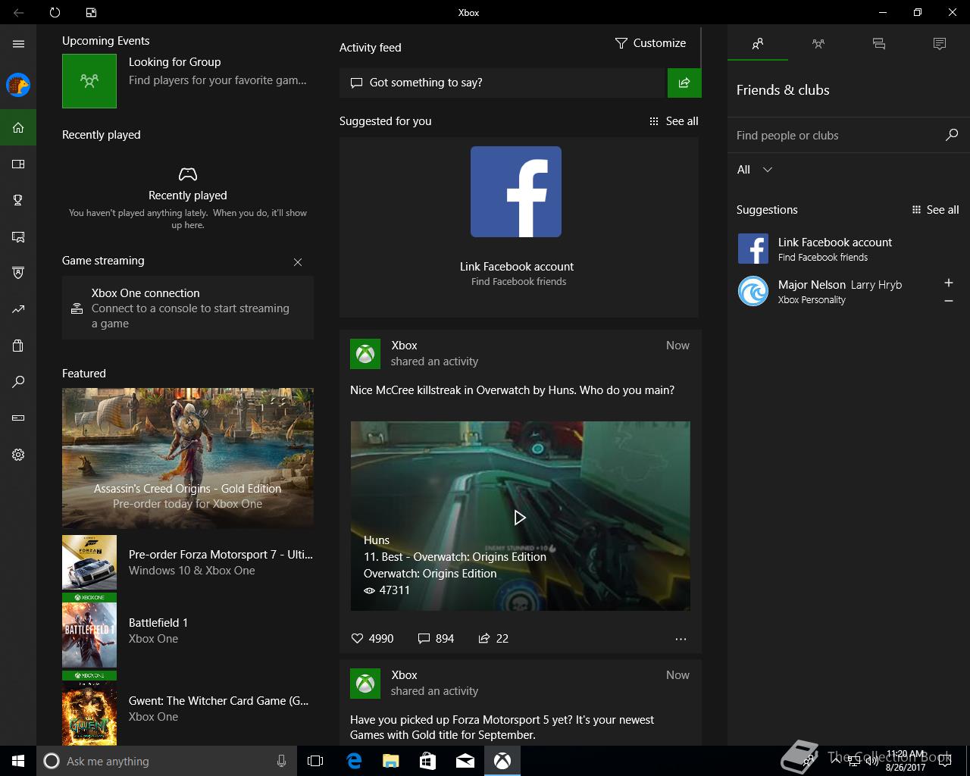Viewport: 970px width, 776px height.
Task: Click Cortana microphone icon
Action: point(281,761)
